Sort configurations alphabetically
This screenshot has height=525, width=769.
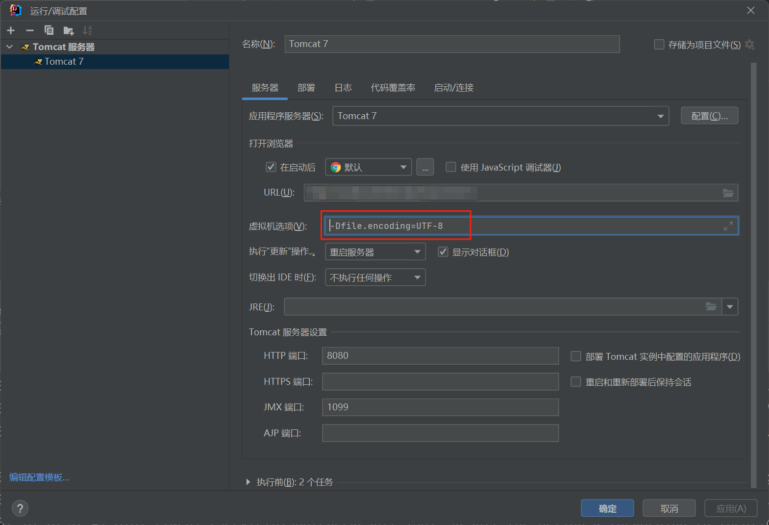click(x=87, y=30)
